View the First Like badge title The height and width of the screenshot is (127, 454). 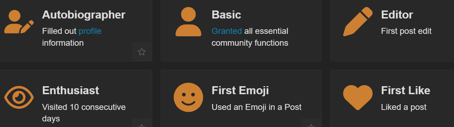click(x=406, y=90)
